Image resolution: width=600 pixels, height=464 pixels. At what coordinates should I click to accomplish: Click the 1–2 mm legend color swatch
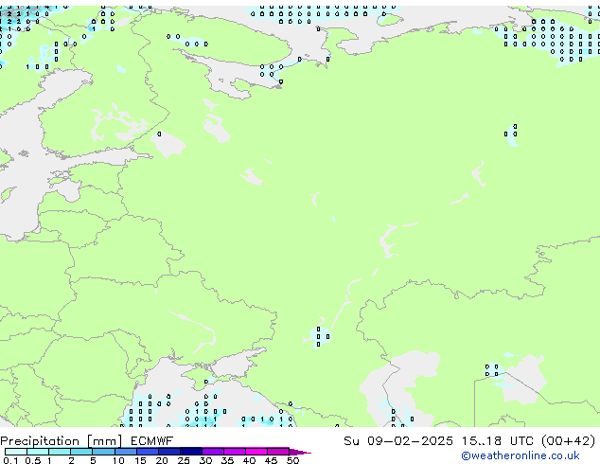point(60,452)
